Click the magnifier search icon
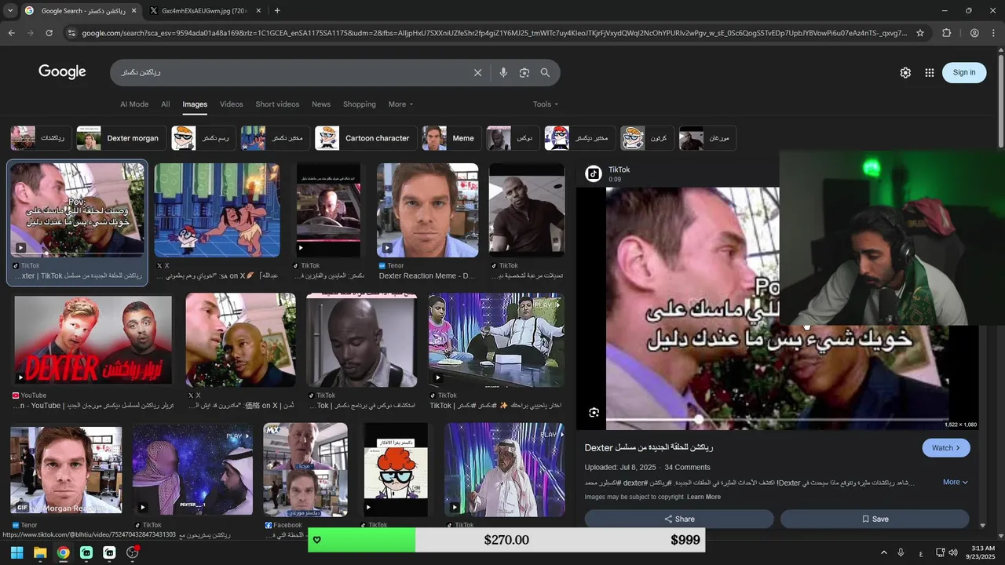The width and height of the screenshot is (1005, 565). pyautogui.click(x=545, y=72)
